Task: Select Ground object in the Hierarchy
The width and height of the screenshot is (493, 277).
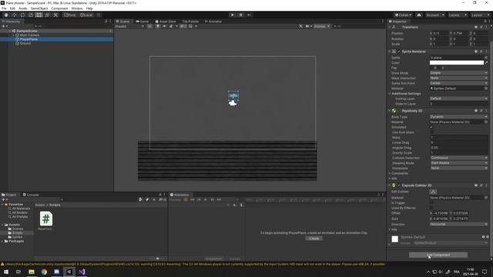Action: (x=25, y=43)
